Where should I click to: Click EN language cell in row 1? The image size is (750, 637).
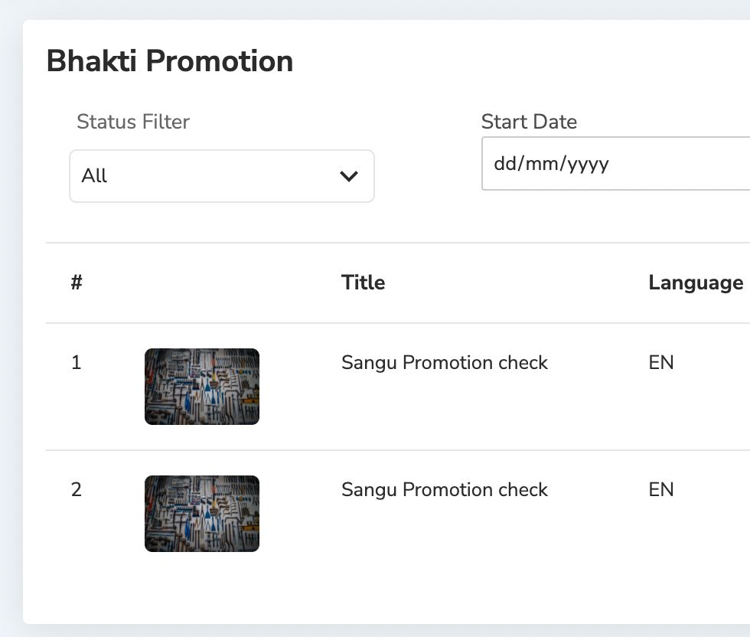[661, 362]
